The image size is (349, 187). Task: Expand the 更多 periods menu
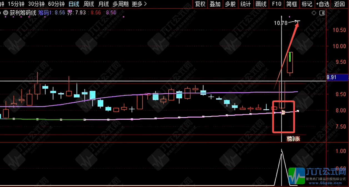click(139, 4)
